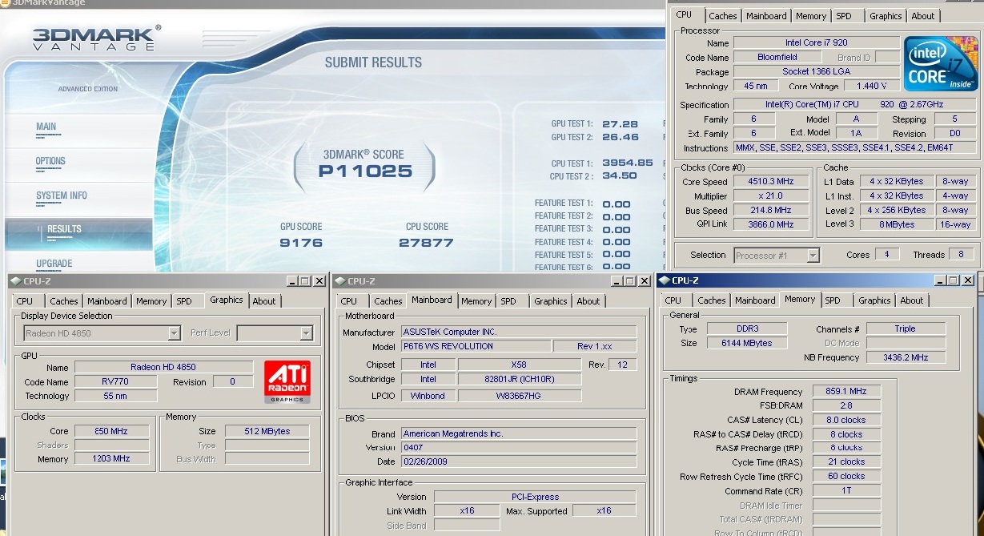
Task: Click memory type value DDR3
Action: pyautogui.click(x=747, y=328)
